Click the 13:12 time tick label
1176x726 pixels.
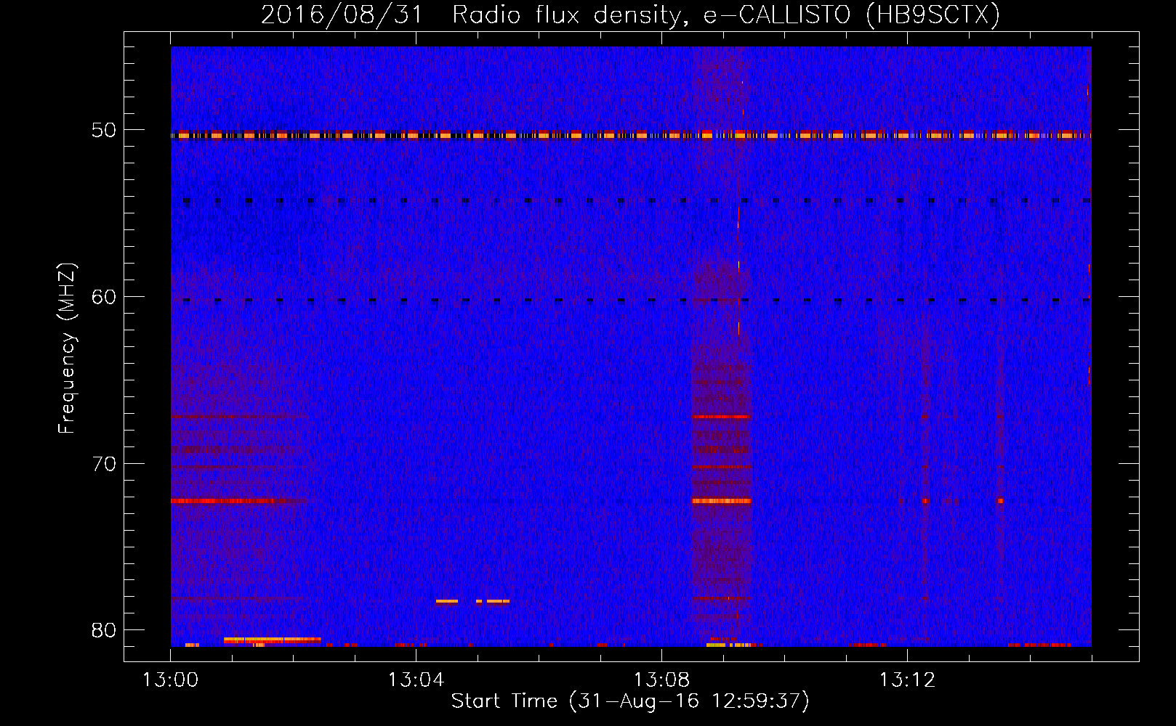907,680
